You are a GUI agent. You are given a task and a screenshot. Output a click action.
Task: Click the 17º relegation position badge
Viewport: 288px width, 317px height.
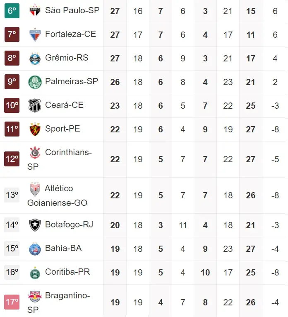point(12,302)
